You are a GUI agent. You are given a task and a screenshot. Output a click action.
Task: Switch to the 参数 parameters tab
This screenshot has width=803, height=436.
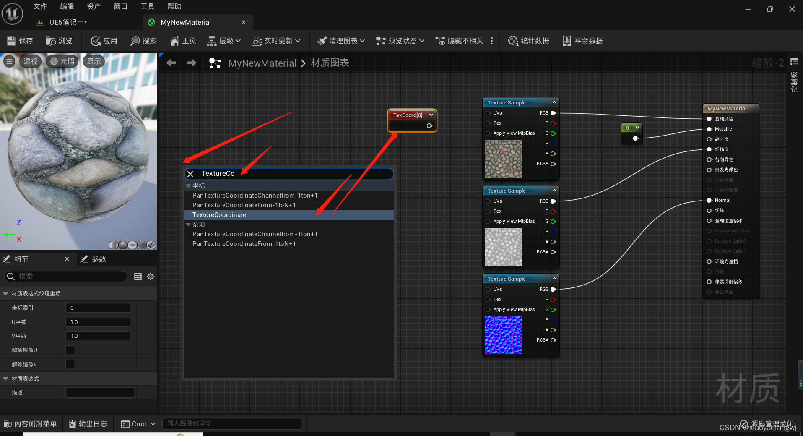[93, 259]
